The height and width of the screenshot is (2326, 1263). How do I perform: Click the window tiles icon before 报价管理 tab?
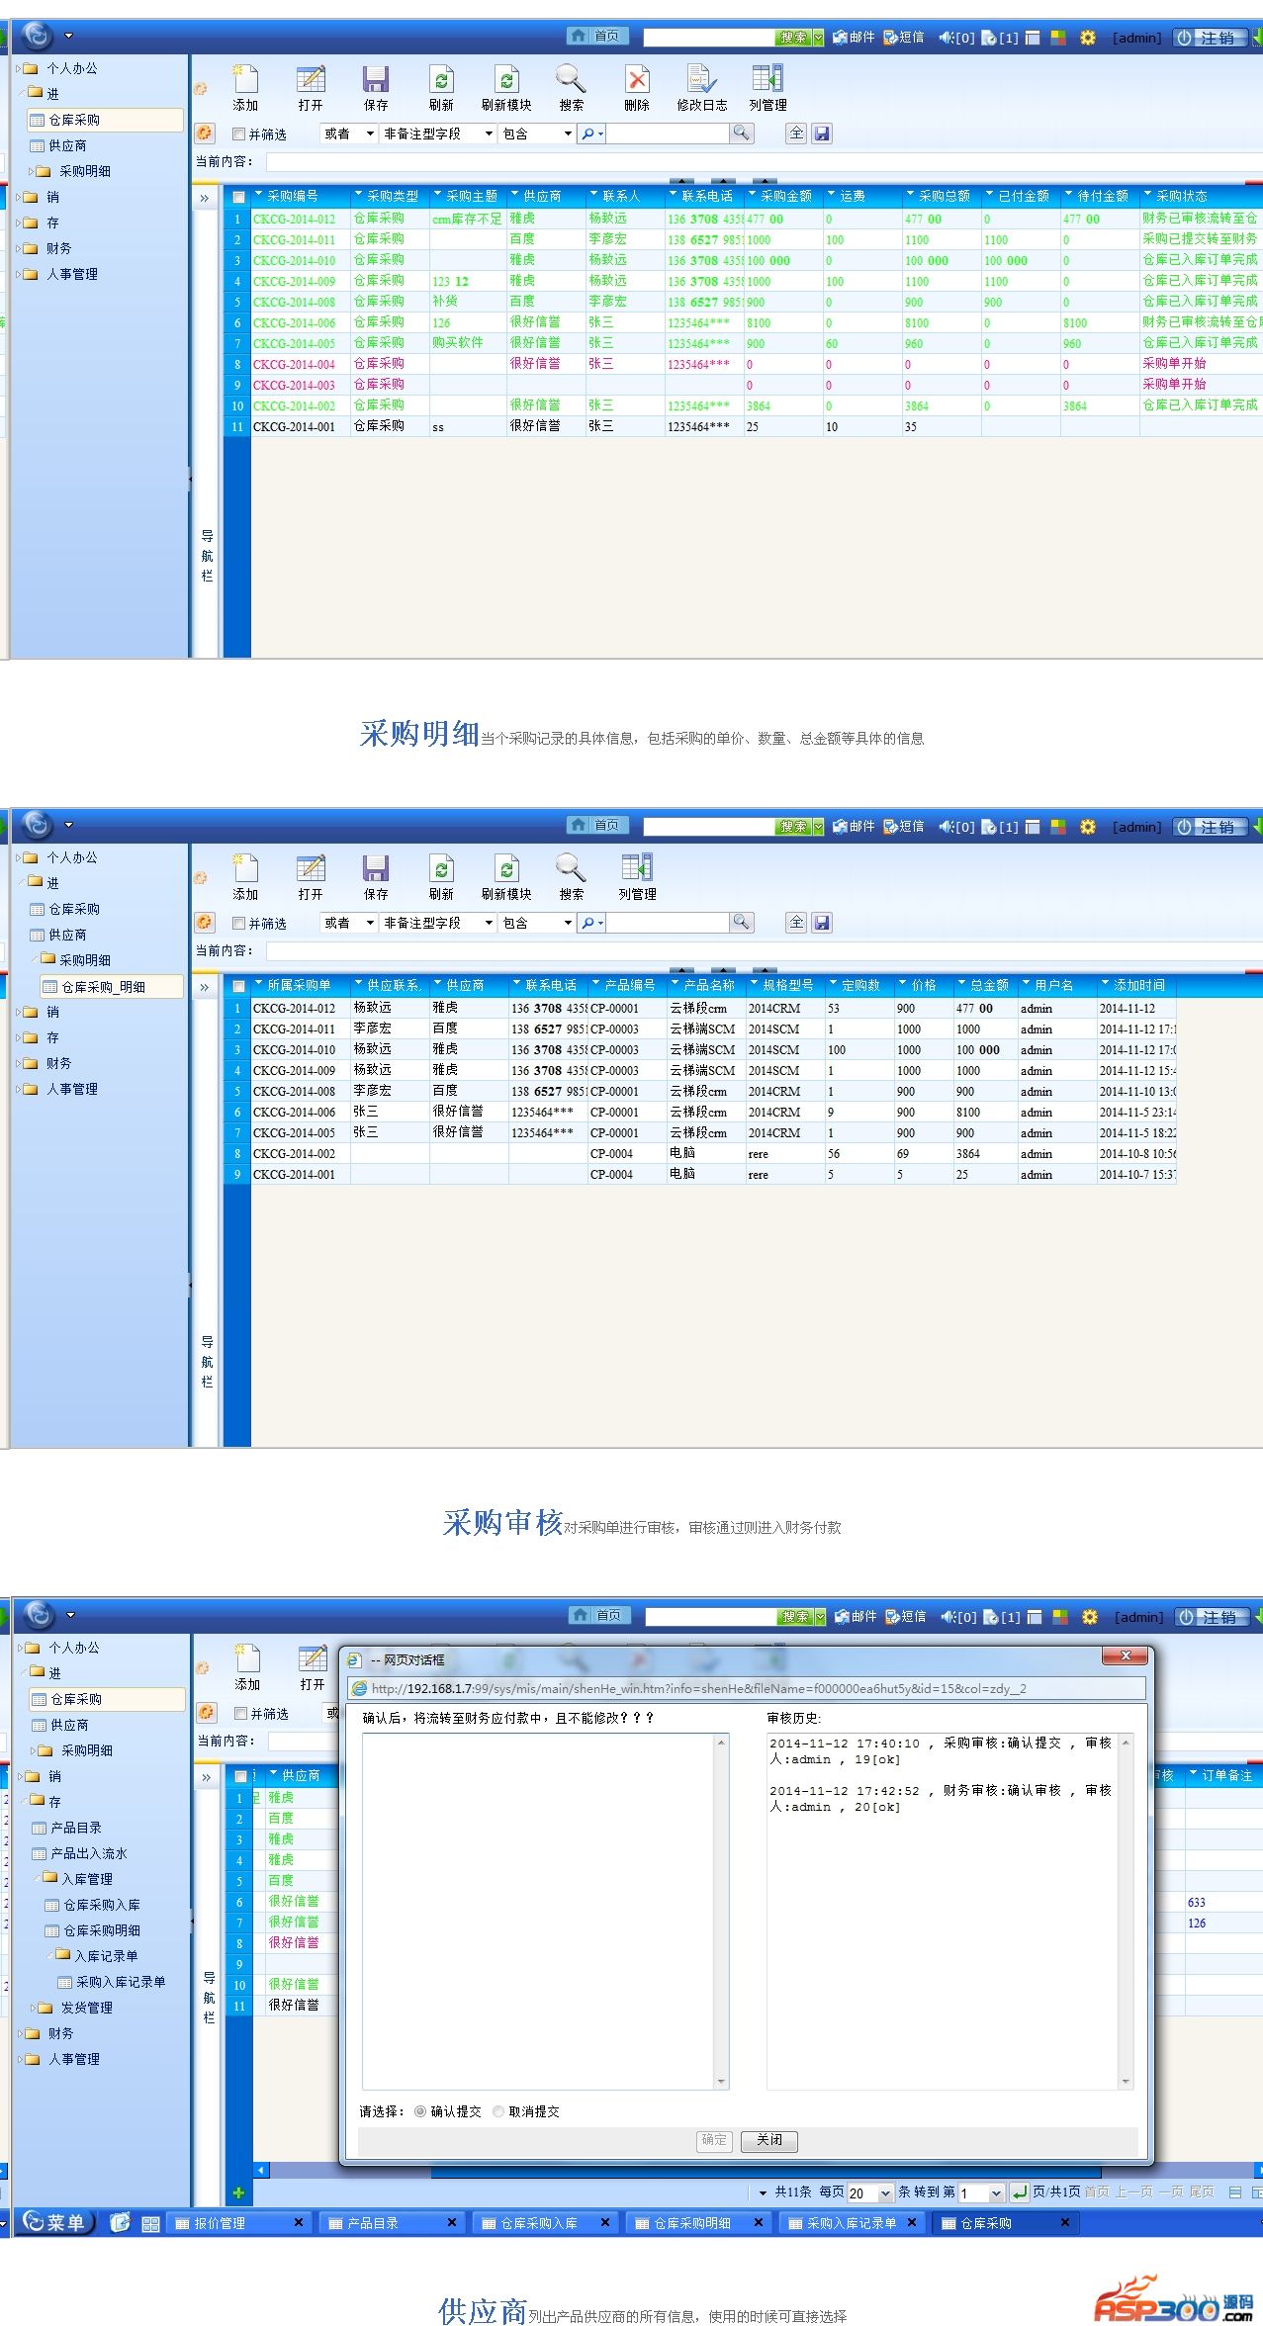(x=150, y=2224)
